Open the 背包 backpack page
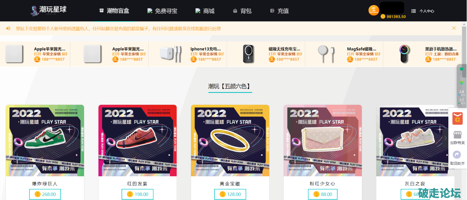 click(242, 11)
